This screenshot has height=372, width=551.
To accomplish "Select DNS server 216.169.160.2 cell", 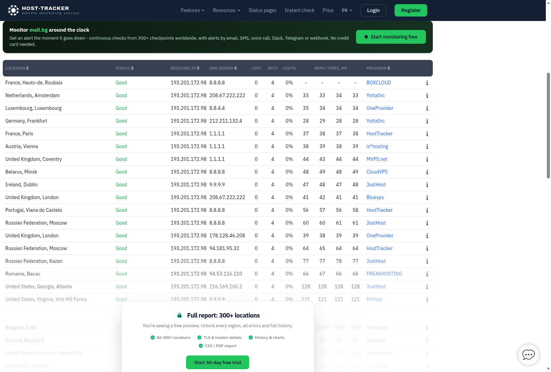I will [226, 287].
